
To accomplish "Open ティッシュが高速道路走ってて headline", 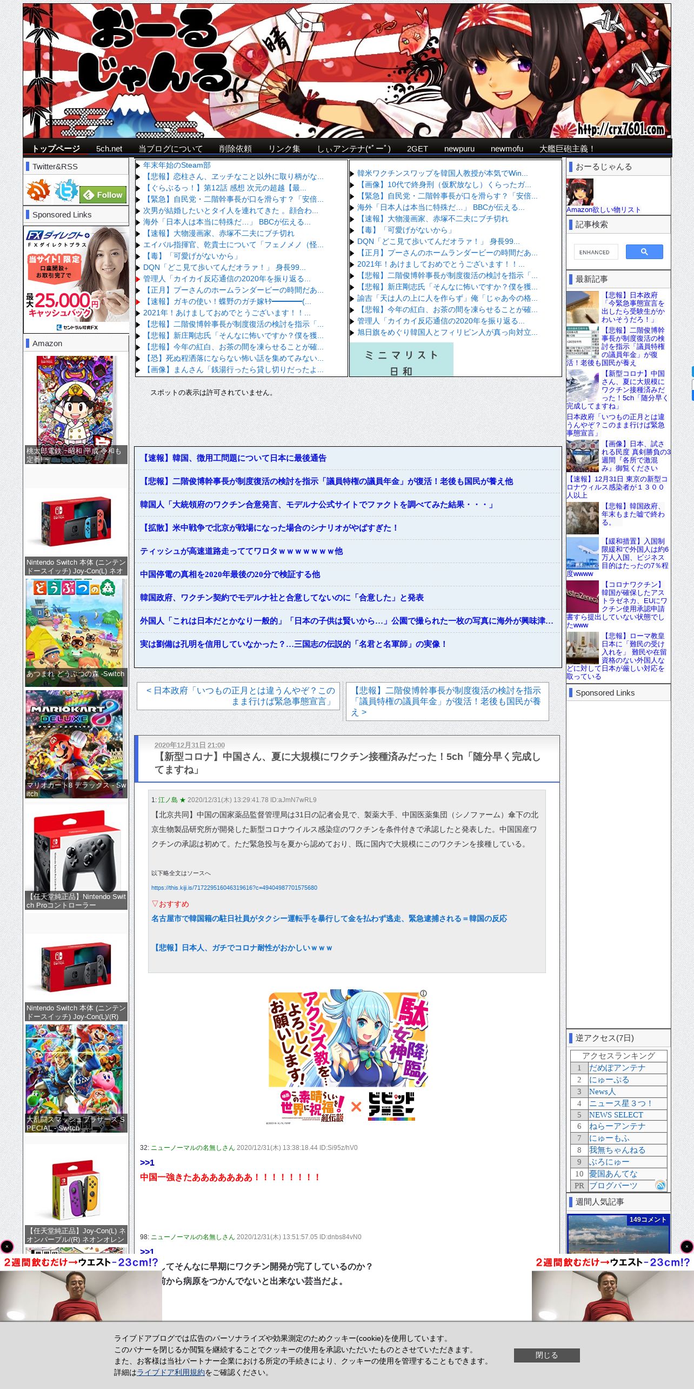I will (241, 551).
